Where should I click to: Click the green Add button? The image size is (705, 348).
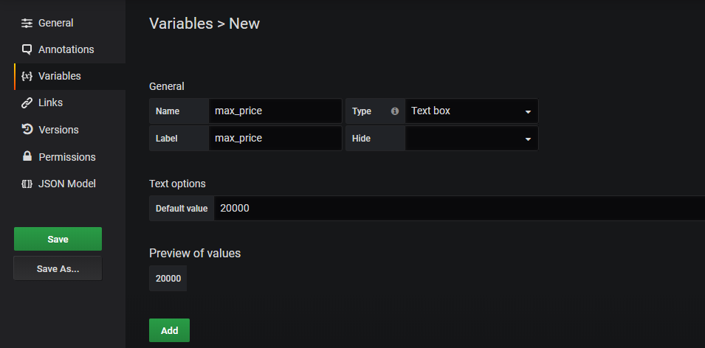(x=170, y=330)
